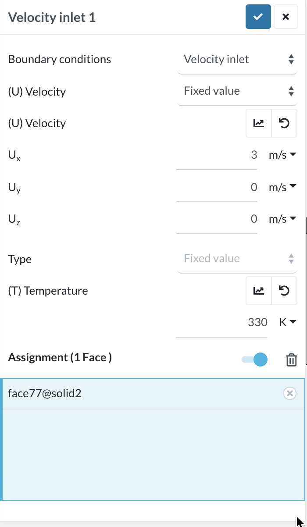Open Boundary conditions type dropdown
The height and width of the screenshot is (527, 307).
(237, 60)
